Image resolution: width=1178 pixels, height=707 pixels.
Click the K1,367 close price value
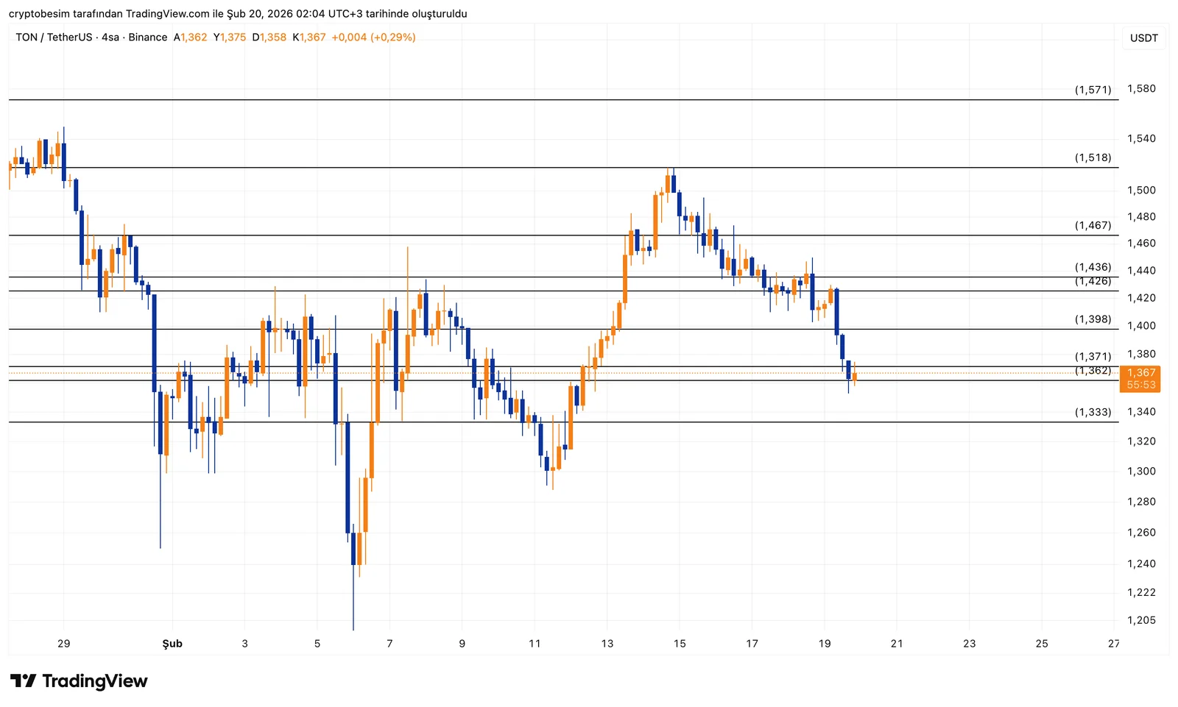(308, 37)
